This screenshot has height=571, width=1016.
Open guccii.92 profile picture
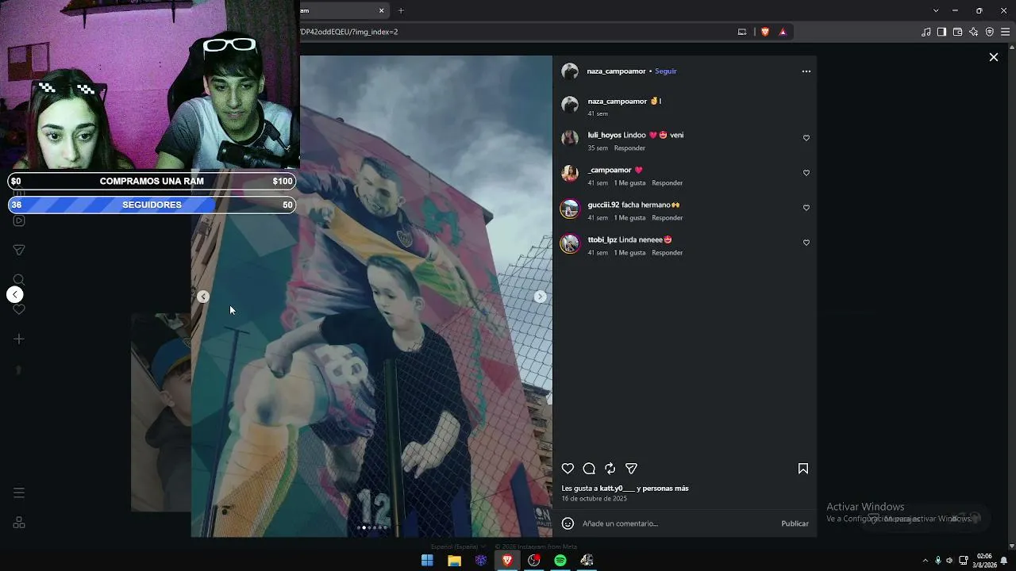pyautogui.click(x=570, y=209)
